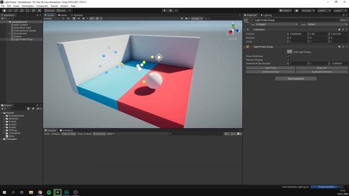Toggle the Static checkbox in the Inspector
Screen dimensions: 349x196
(338, 20)
